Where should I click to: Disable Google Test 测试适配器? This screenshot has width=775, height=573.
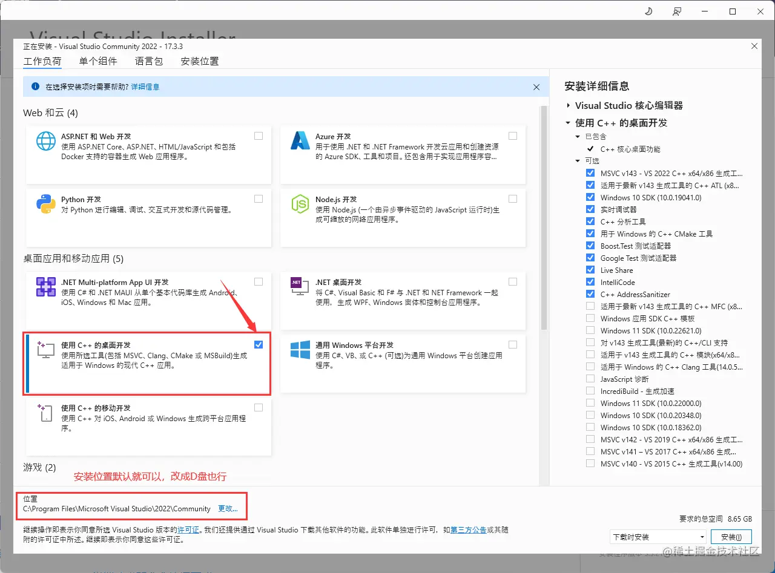point(590,258)
